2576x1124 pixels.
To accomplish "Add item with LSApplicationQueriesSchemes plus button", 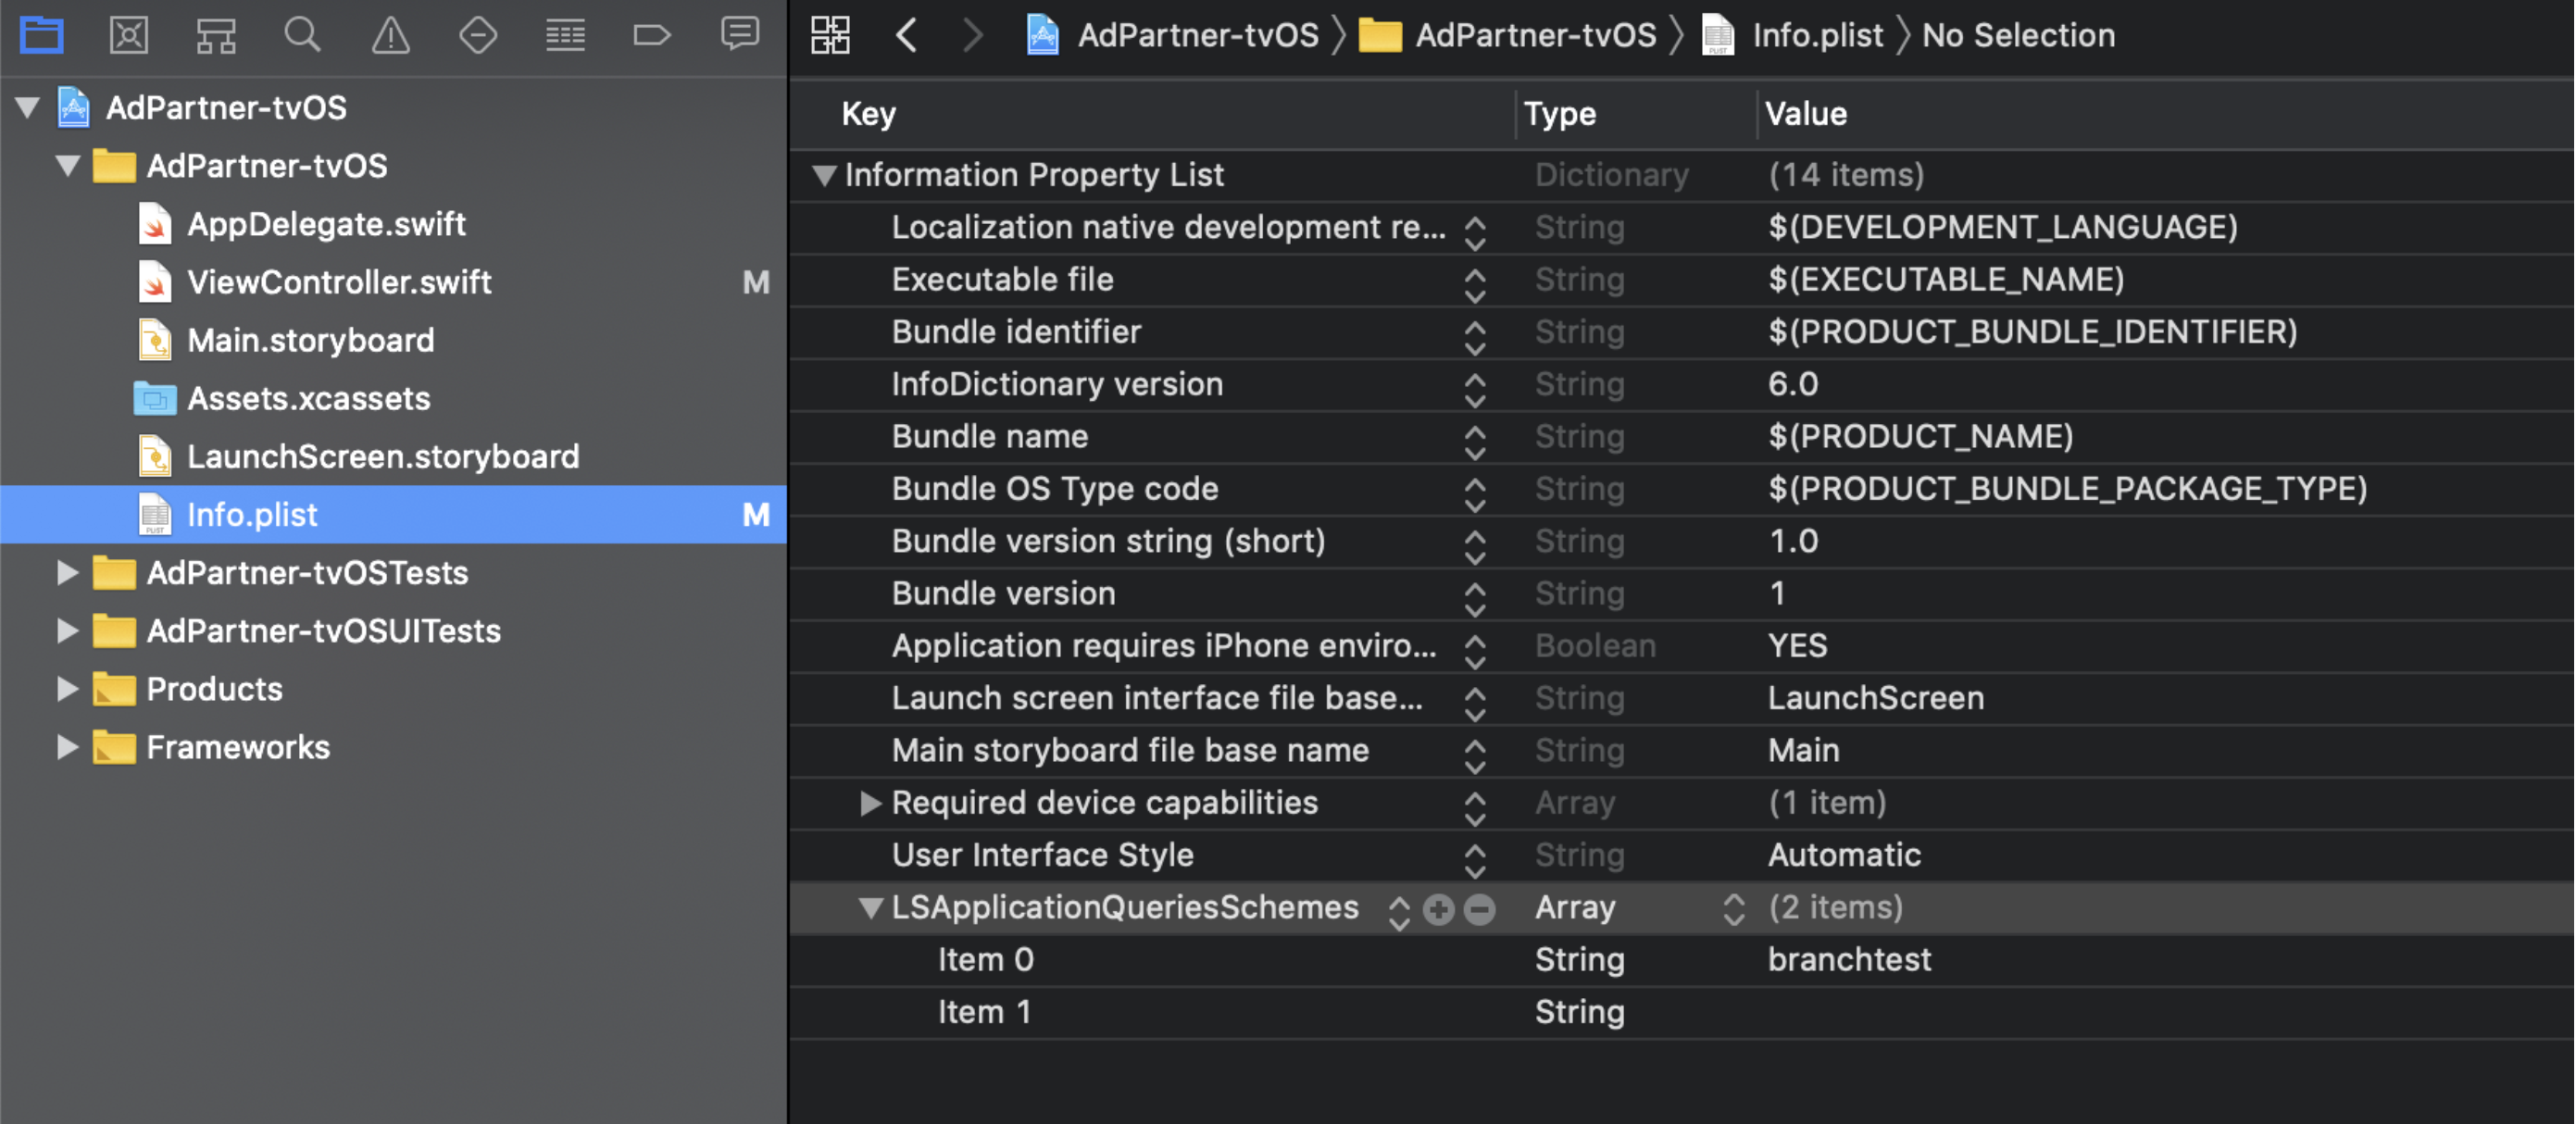I will click(1438, 909).
